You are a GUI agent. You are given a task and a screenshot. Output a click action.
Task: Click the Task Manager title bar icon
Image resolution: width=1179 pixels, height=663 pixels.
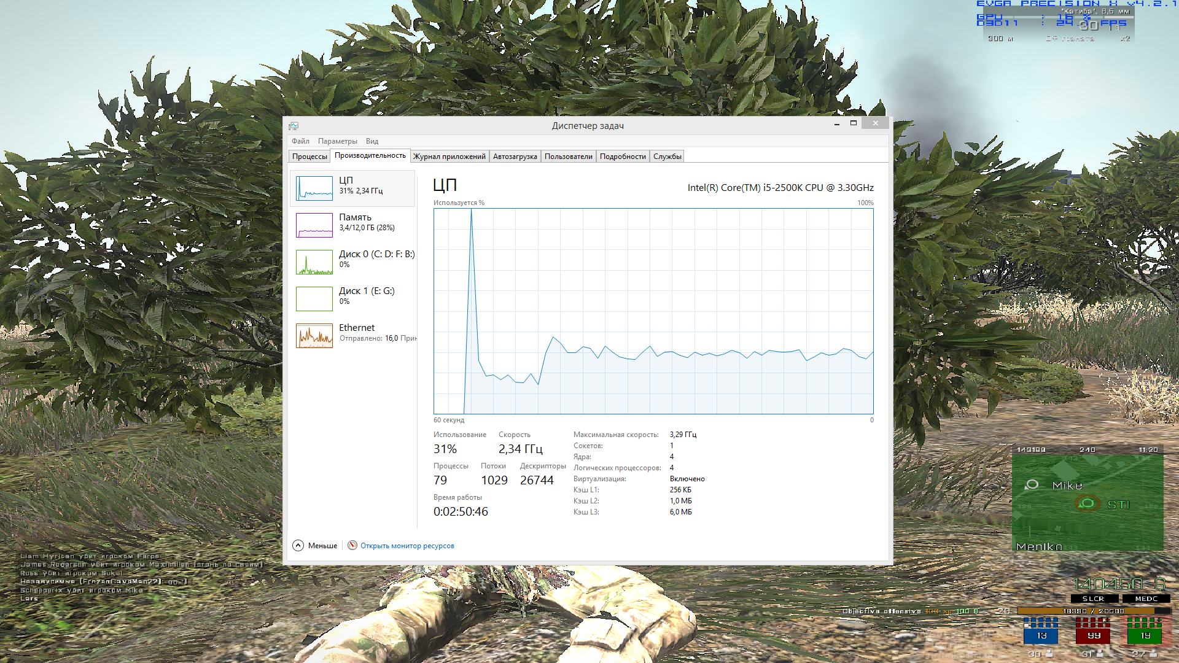[x=294, y=126]
